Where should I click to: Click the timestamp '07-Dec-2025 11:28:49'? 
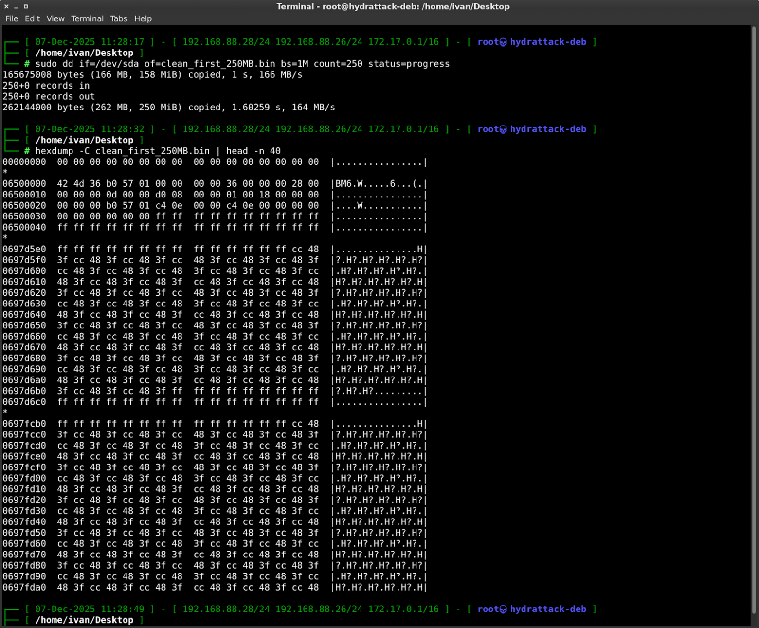[90, 609]
